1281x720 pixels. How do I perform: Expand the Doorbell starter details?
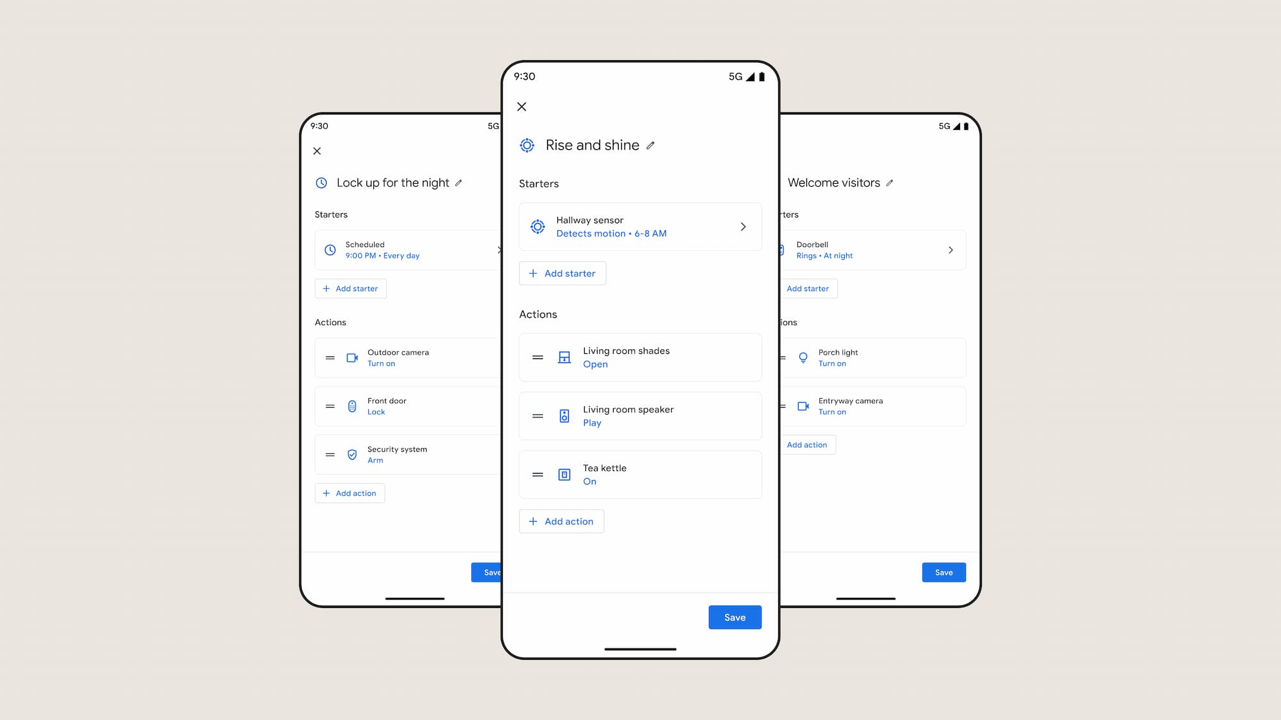coord(951,250)
